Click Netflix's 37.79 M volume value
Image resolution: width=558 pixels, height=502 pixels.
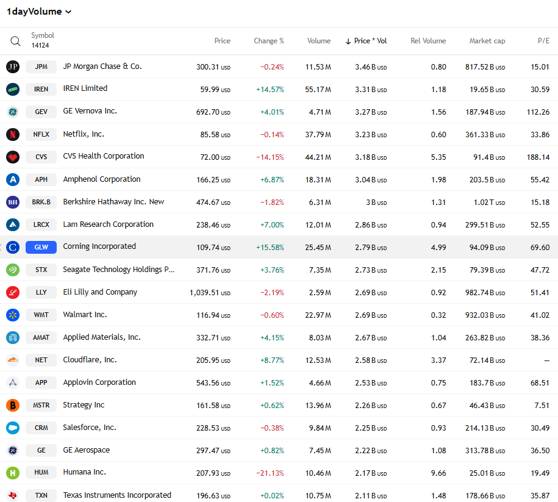click(x=318, y=135)
